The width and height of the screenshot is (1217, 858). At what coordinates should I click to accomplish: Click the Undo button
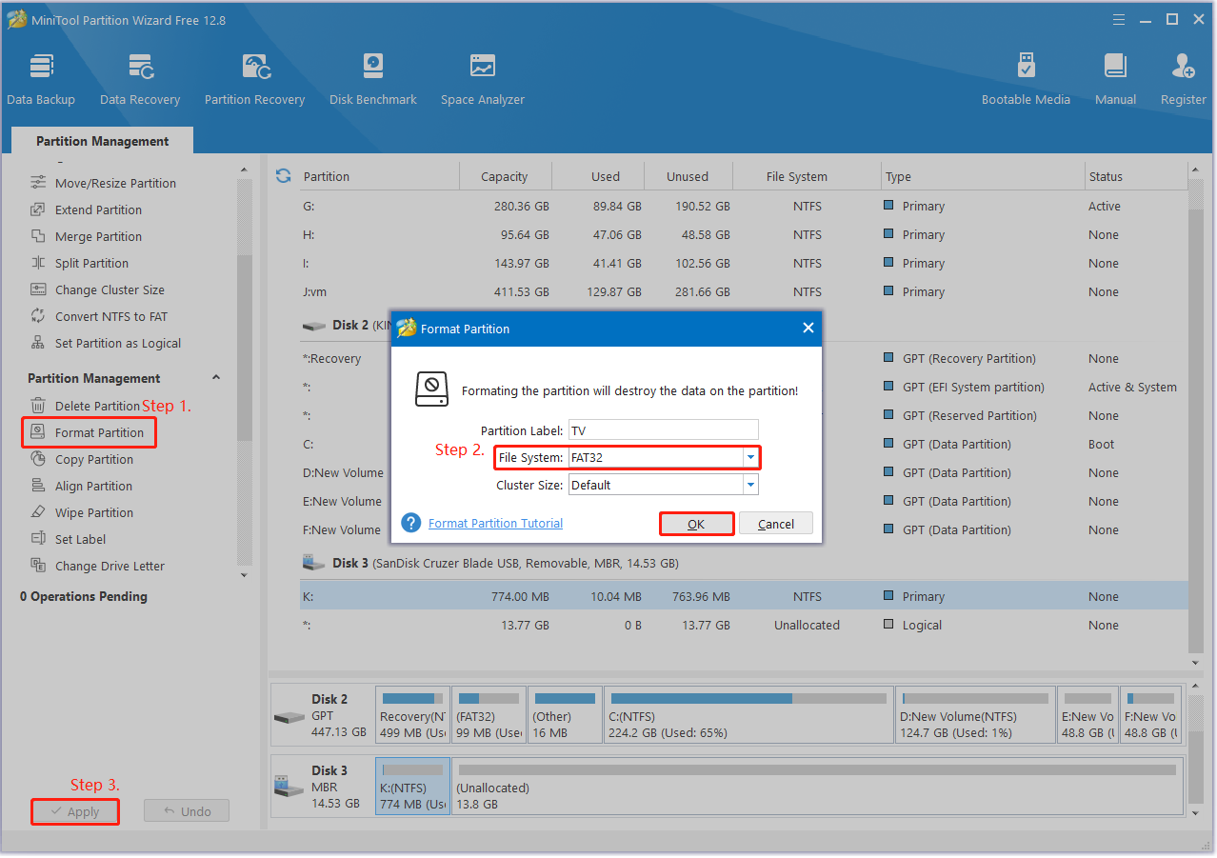tap(187, 811)
